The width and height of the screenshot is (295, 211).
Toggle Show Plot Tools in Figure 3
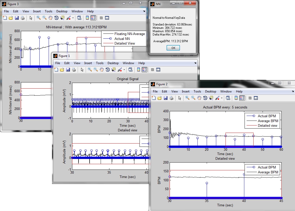[107, 18]
